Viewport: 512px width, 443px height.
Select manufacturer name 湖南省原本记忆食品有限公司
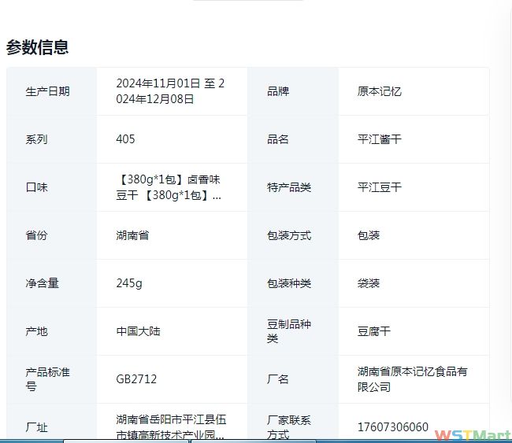click(x=412, y=379)
